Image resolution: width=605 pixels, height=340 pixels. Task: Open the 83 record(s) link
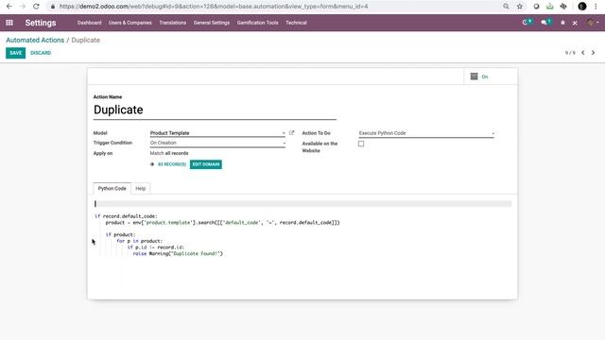click(x=172, y=164)
